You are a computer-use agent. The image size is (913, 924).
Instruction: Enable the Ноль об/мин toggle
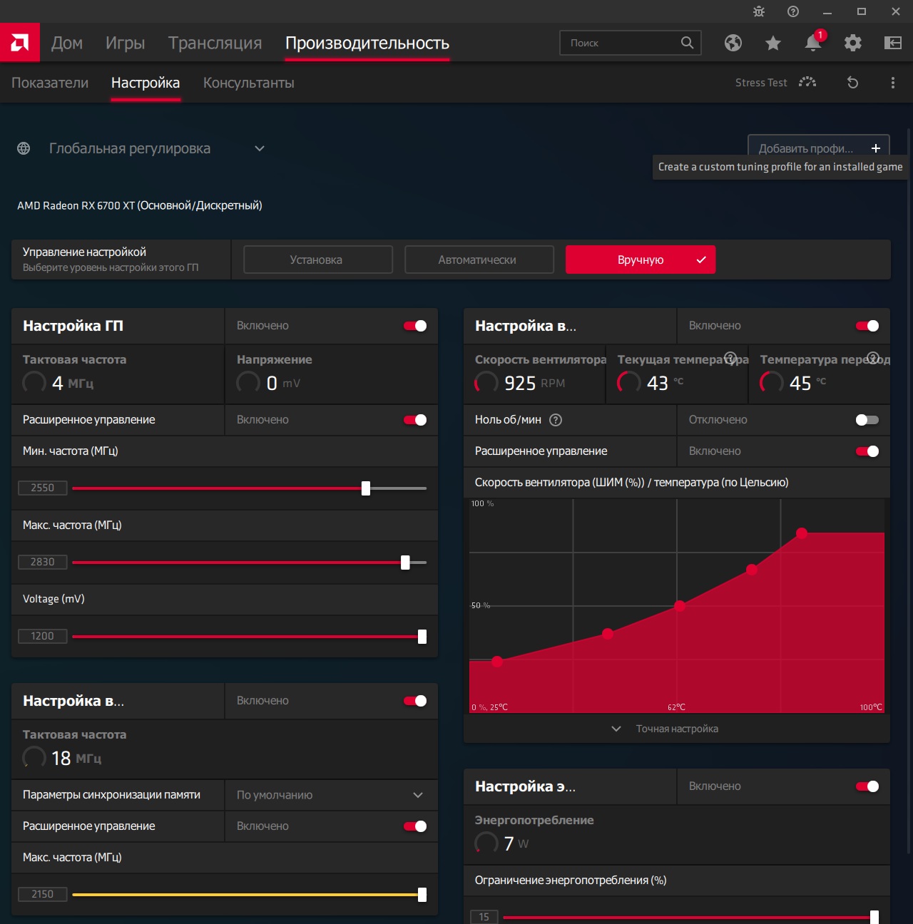coord(867,420)
